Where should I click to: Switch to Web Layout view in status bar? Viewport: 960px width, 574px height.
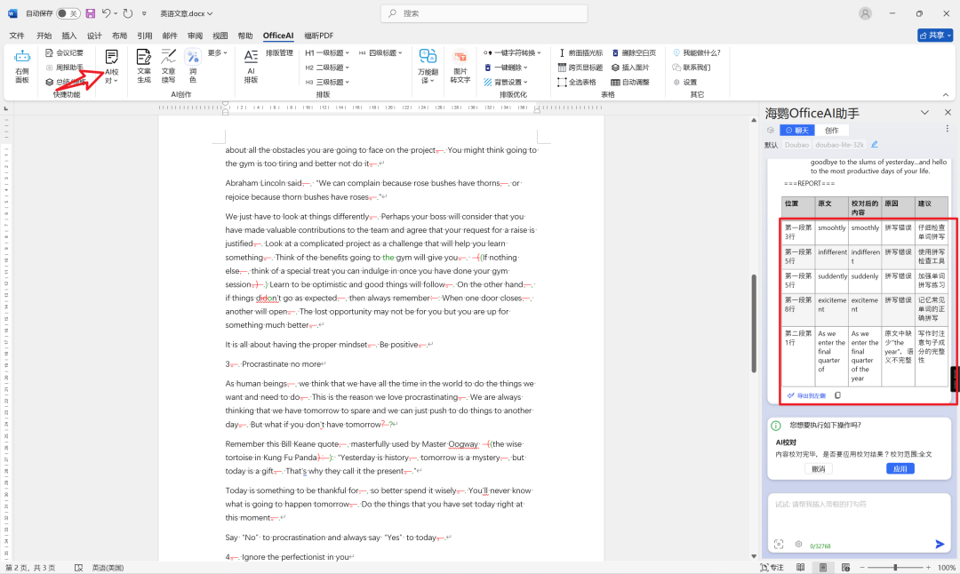point(845,567)
